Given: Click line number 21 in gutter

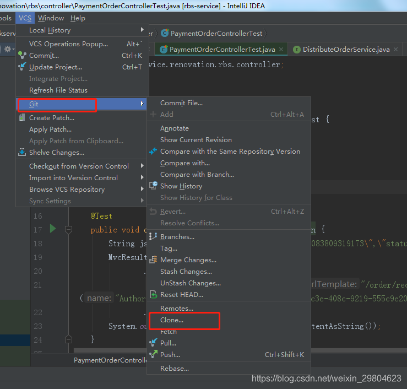Looking at the screenshot, I should pos(38,285).
